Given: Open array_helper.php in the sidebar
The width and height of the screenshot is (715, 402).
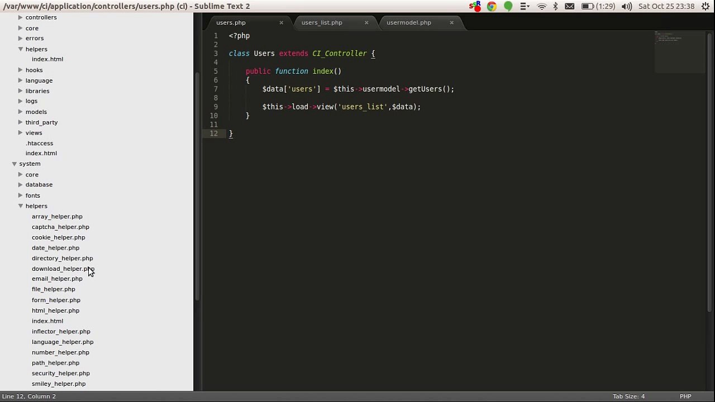Looking at the screenshot, I should 57,217.
